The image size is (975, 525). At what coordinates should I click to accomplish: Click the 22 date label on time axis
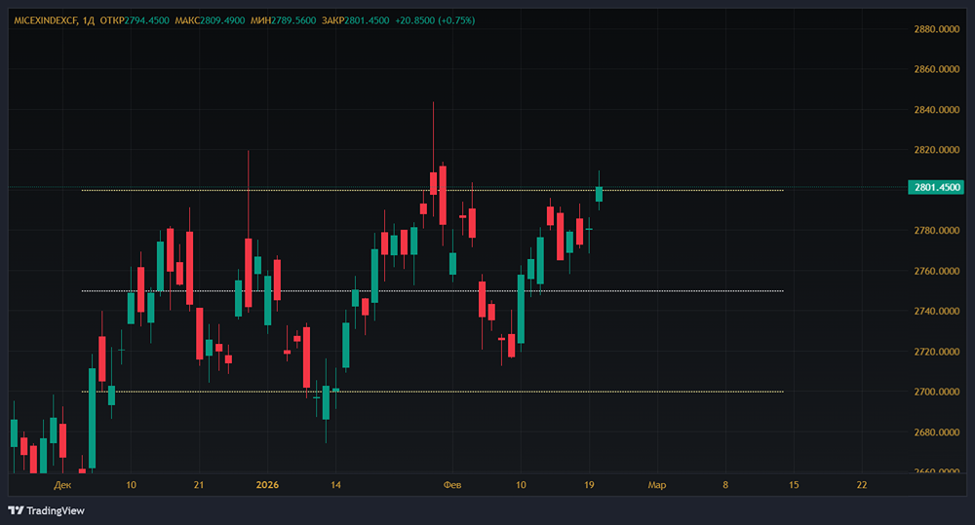(x=862, y=485)
